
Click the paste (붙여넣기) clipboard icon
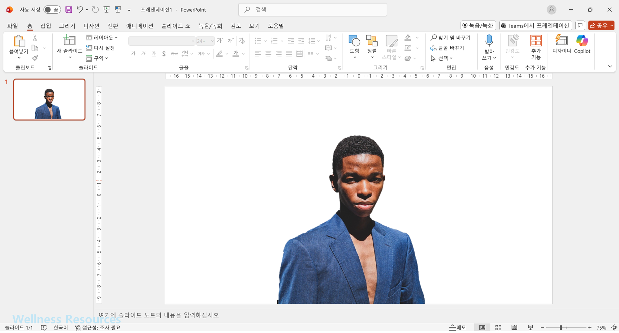19,41
